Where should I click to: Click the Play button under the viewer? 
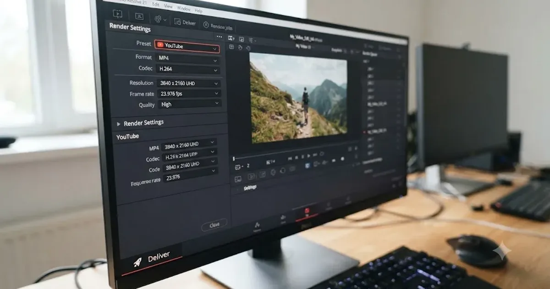tap(308, 157)
